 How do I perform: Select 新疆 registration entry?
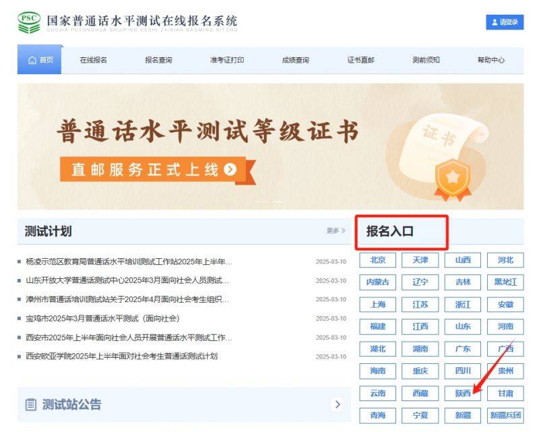coord(463,416)
